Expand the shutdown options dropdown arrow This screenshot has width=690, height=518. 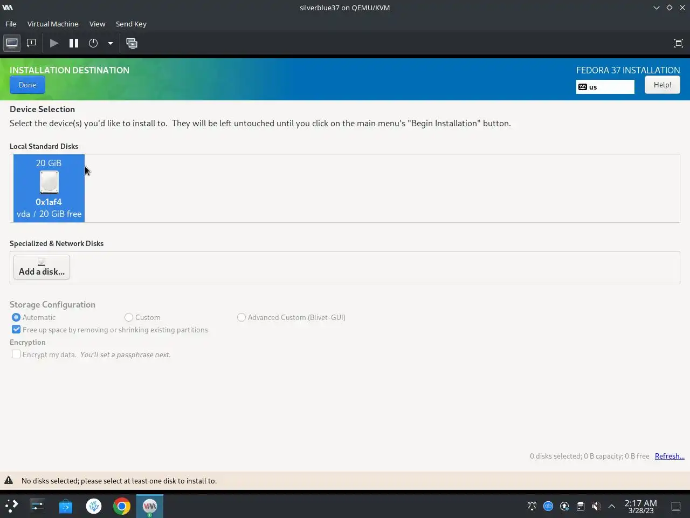[x=110, y=43]
